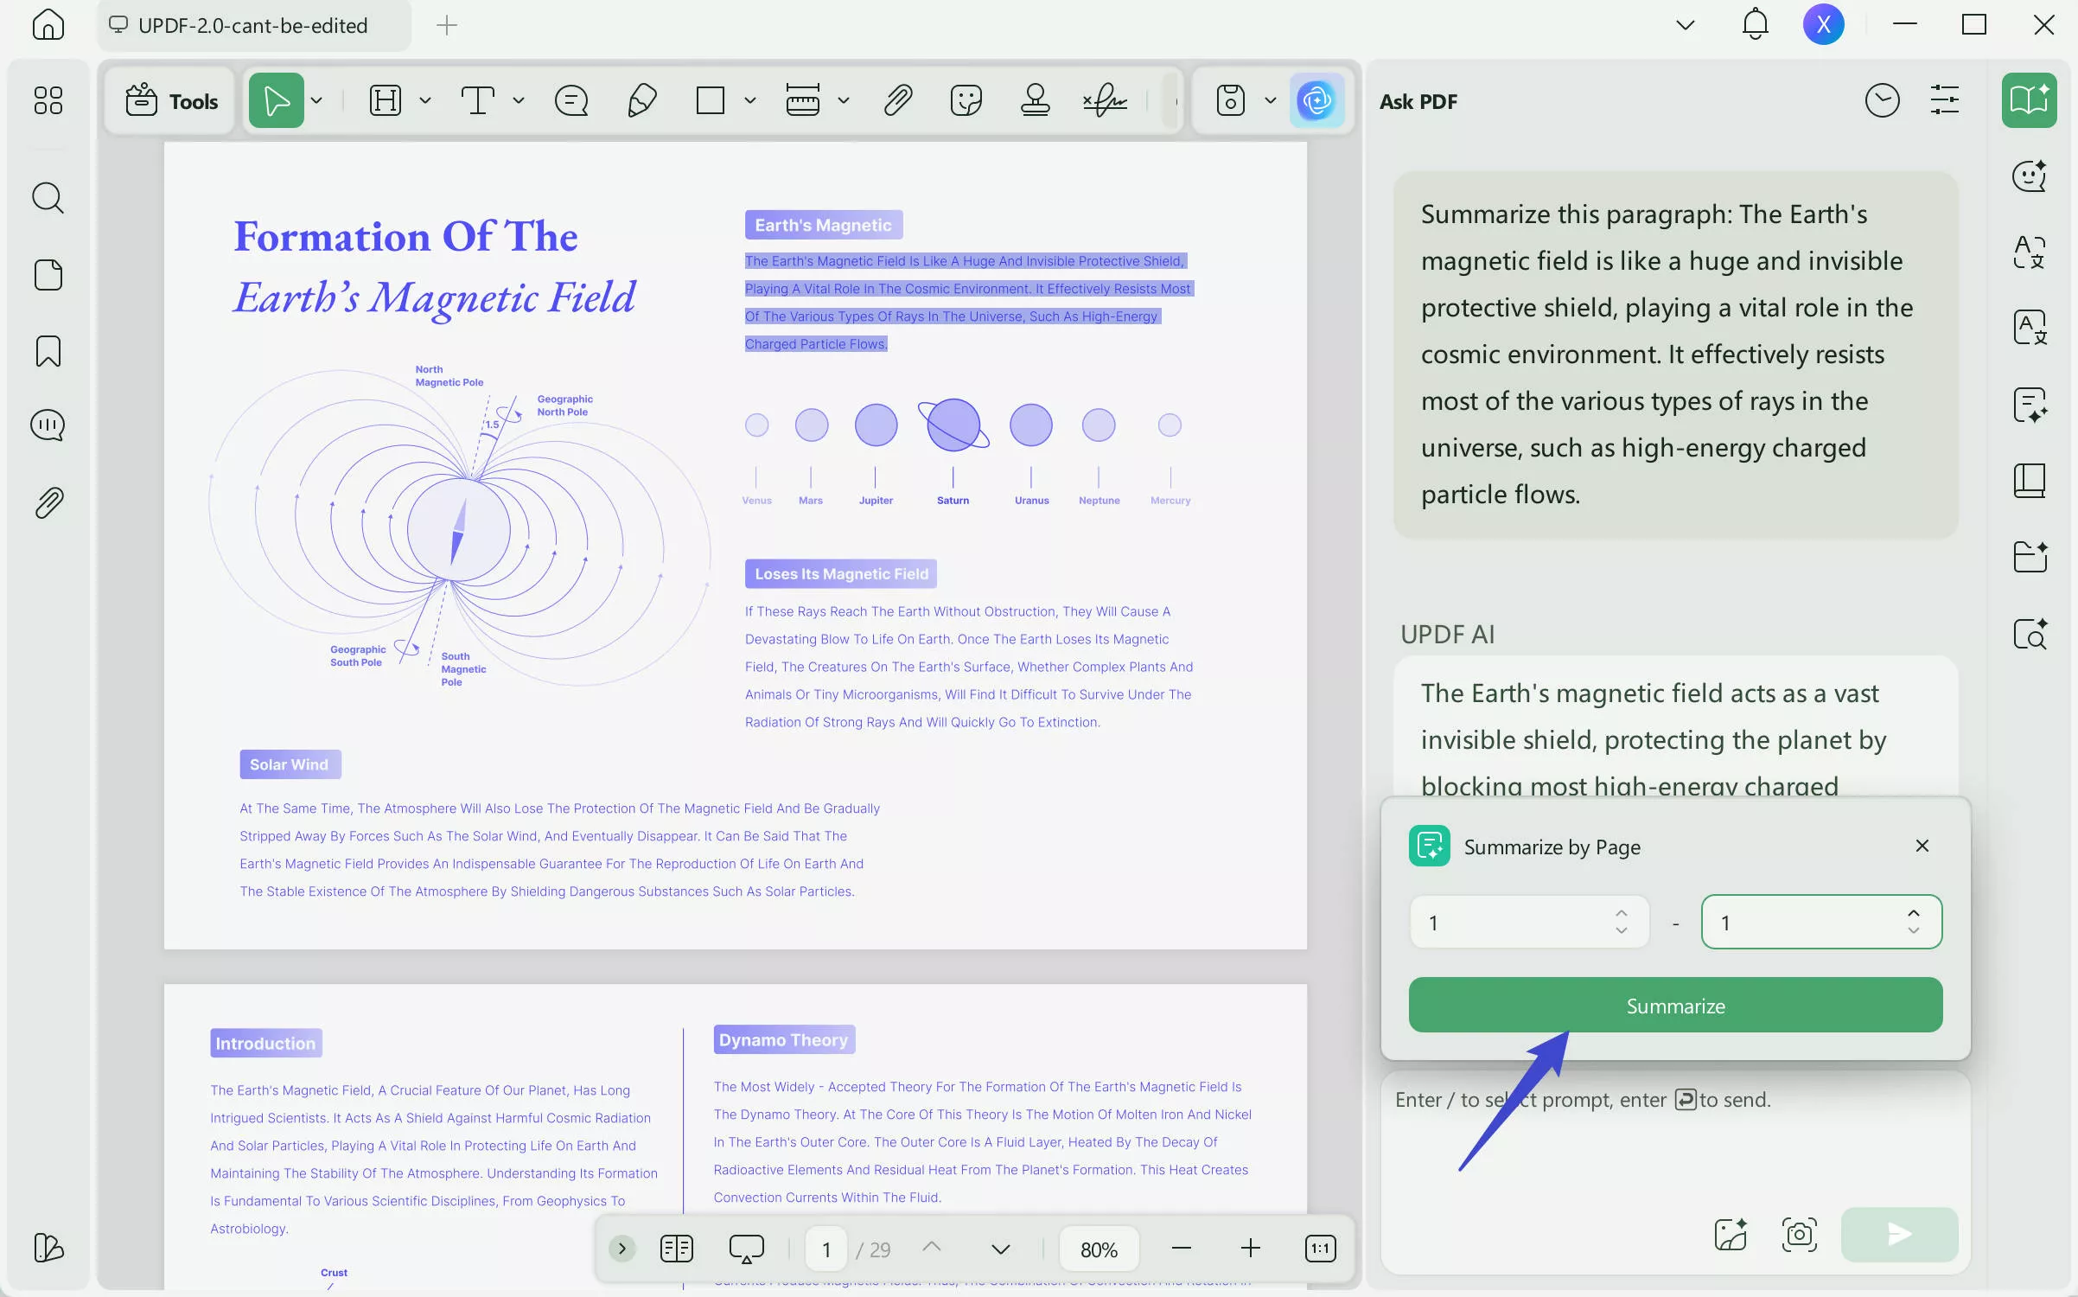
Task: Select the Text tool in the toolbar
Action: click(480, 100)
